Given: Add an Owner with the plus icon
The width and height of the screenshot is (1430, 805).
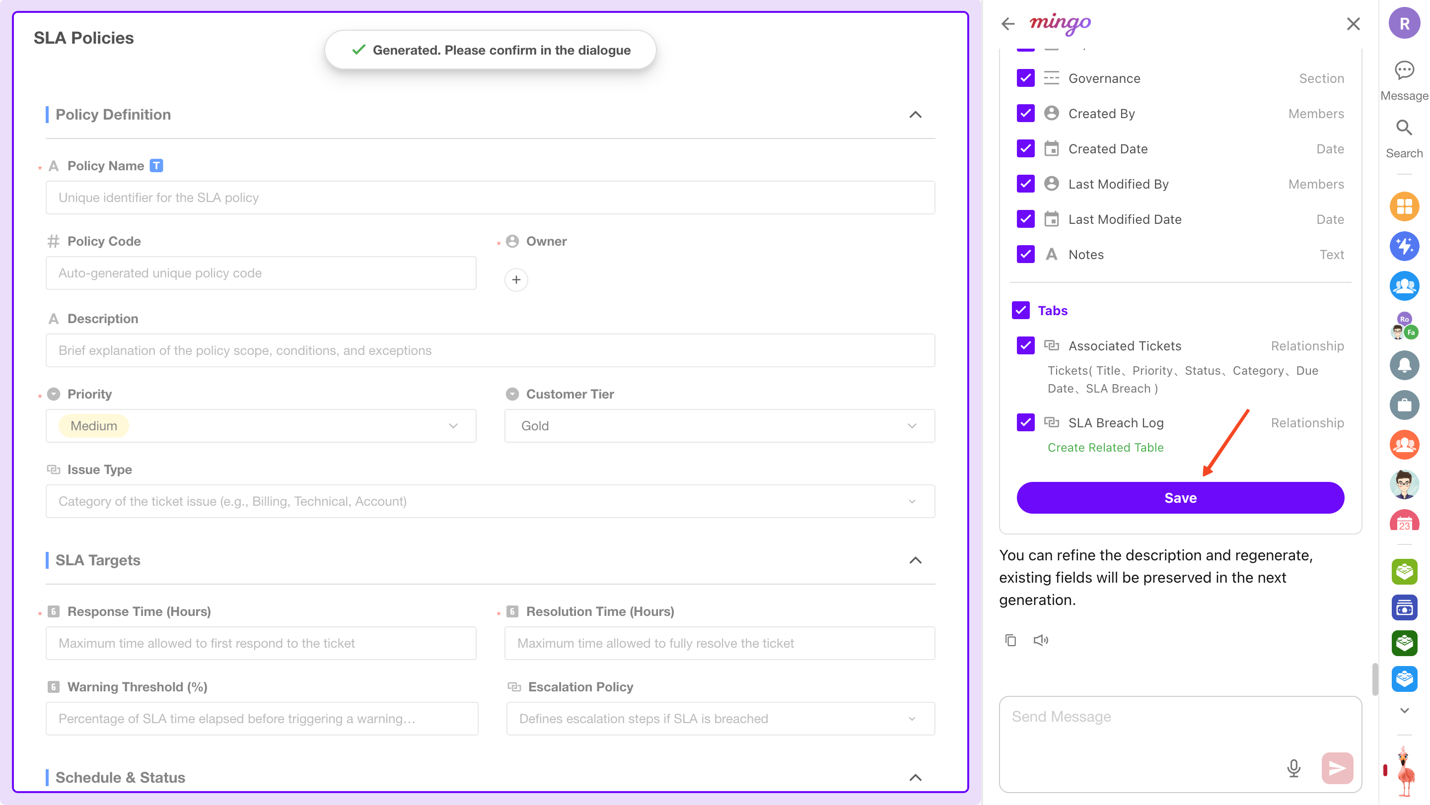Looking at the screenshot, I should tap(516, 279).
